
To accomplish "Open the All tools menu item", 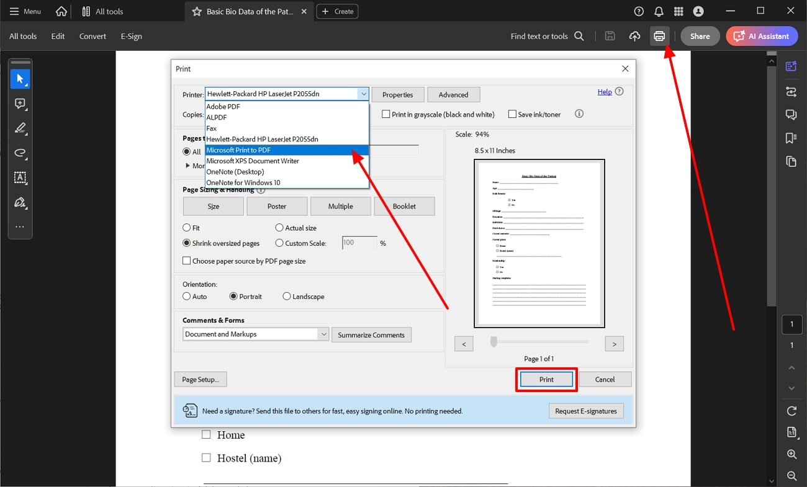I will [x=23, y=36].
